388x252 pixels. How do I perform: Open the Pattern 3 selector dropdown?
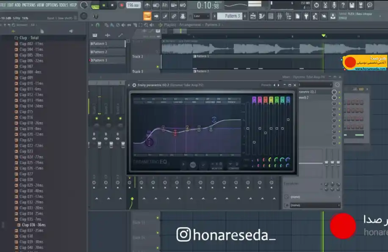(x=232, y=16)
